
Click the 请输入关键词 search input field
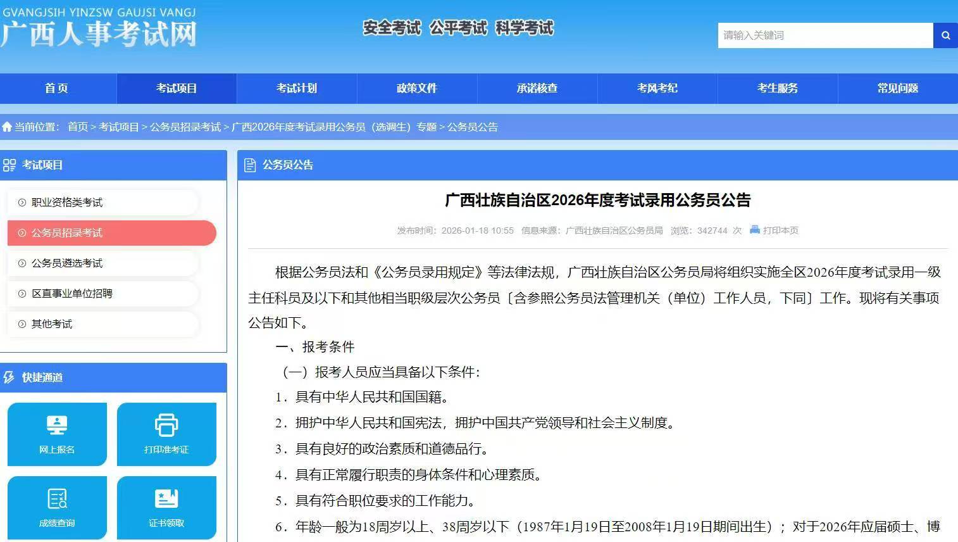click(823, 35)
